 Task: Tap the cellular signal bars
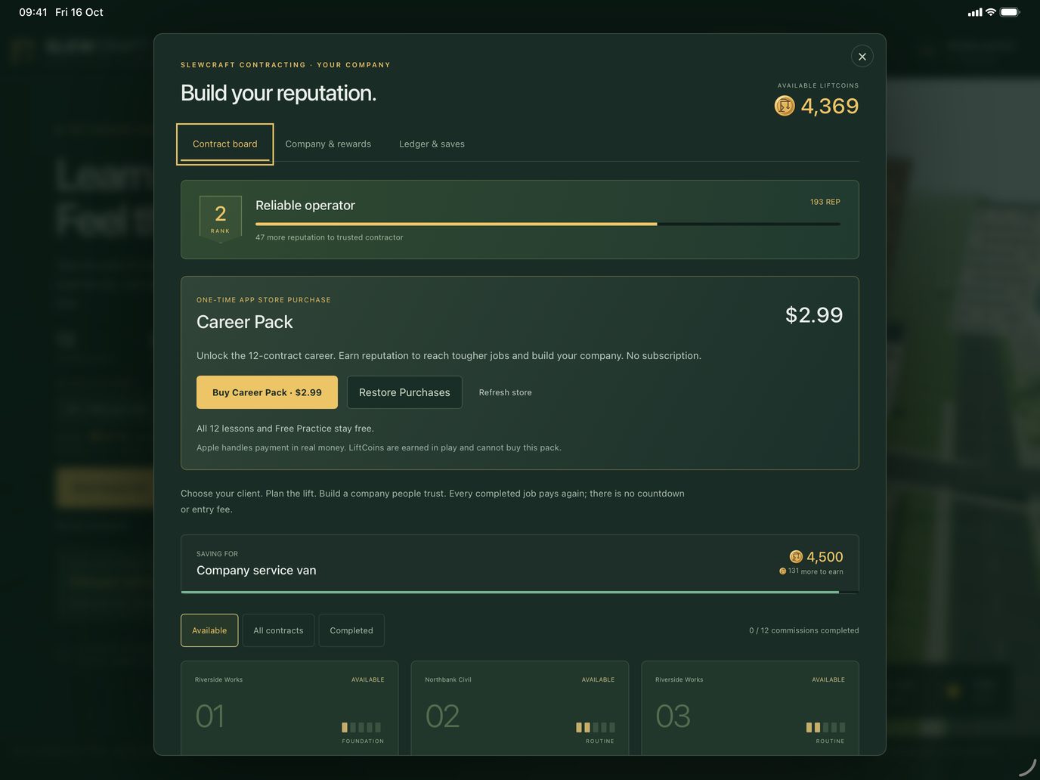pos(975,12)
